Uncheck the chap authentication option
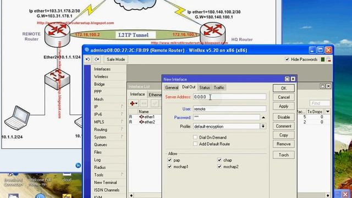Viewport: 352px width, 198px height. point(219,160)
